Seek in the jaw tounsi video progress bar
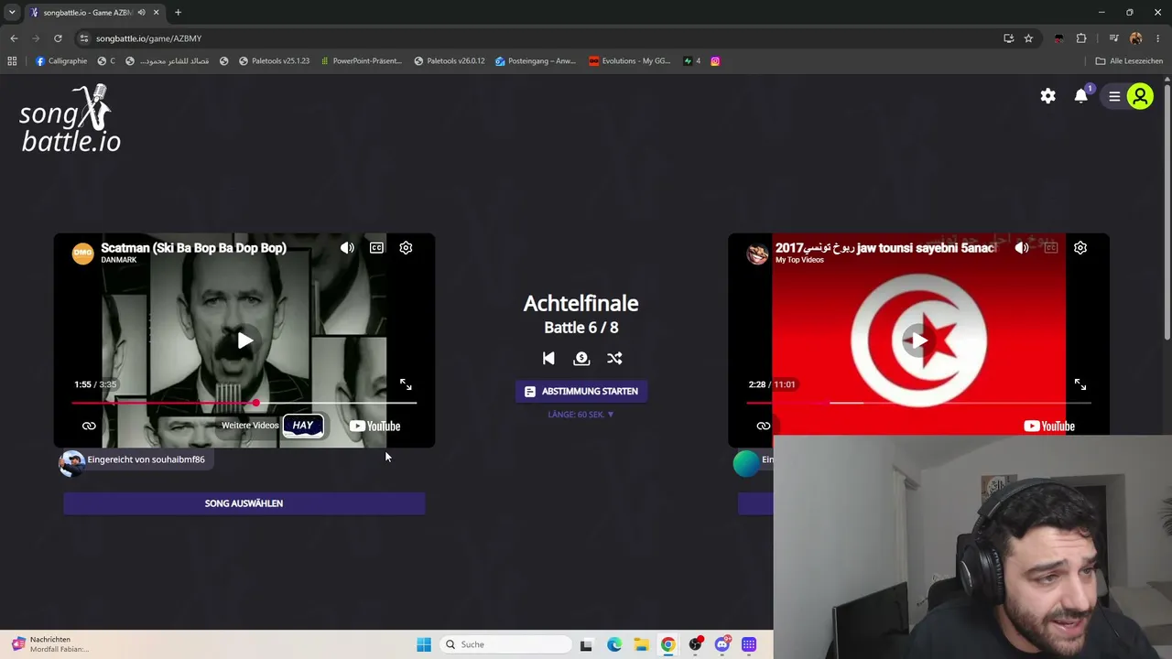Viewport: 1172px width, 659px height. coord(918,403)
